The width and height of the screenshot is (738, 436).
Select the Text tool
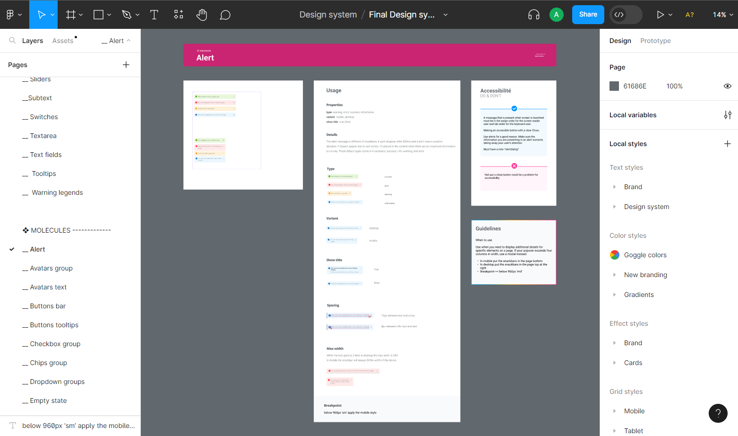click(154, 15)
